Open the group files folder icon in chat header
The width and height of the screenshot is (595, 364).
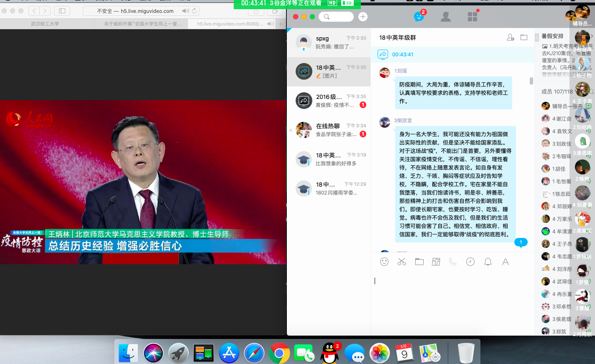(524, 38)
